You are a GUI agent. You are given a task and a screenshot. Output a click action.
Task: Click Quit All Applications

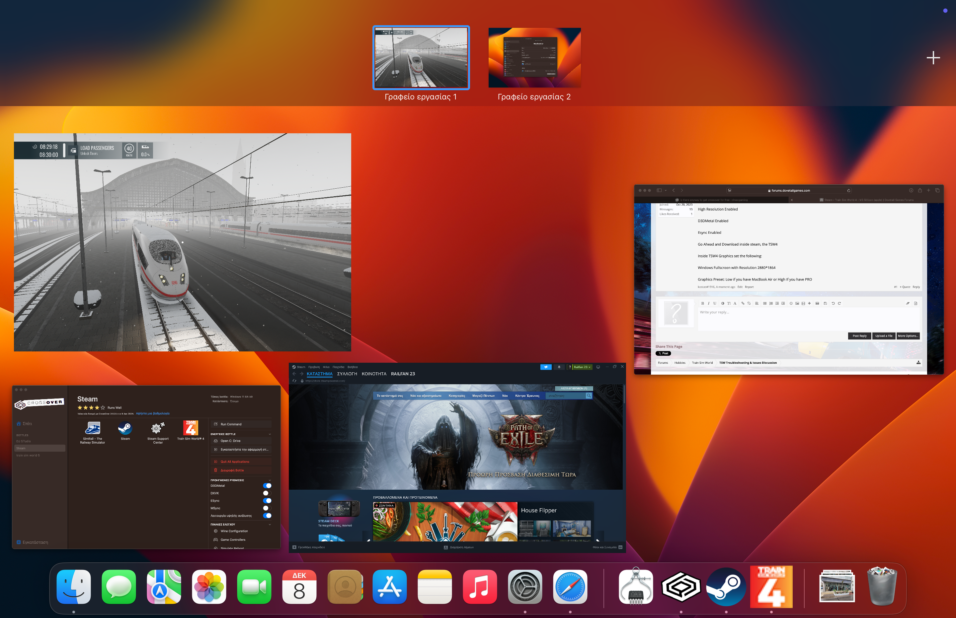[x=235, y=462]
